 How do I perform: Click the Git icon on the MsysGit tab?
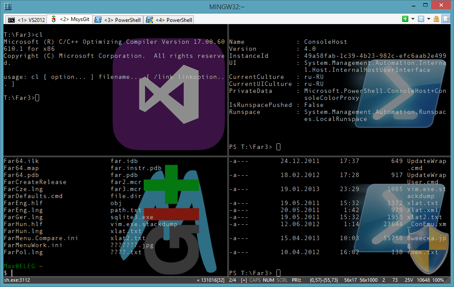[x=53, y=19]
